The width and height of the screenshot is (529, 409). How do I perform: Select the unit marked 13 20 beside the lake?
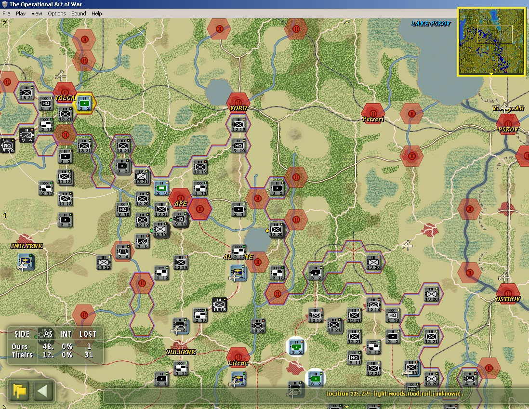[x=277, y=230]
